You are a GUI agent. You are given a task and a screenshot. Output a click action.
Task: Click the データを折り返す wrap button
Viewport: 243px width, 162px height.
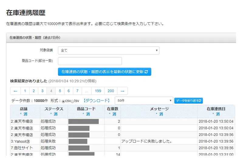coord(188,101)
